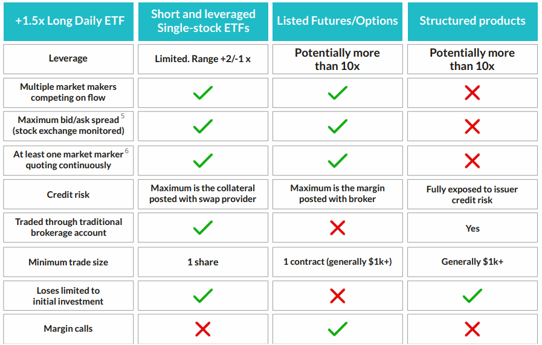This screenshot has height=345, width=542.
Task: Click Futures/Options checkmark in bid/ask spread row
Action: 337,126
